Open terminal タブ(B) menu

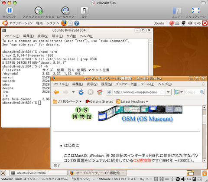tap(71, 36)
